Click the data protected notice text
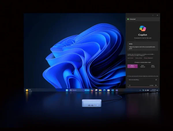 143,76
